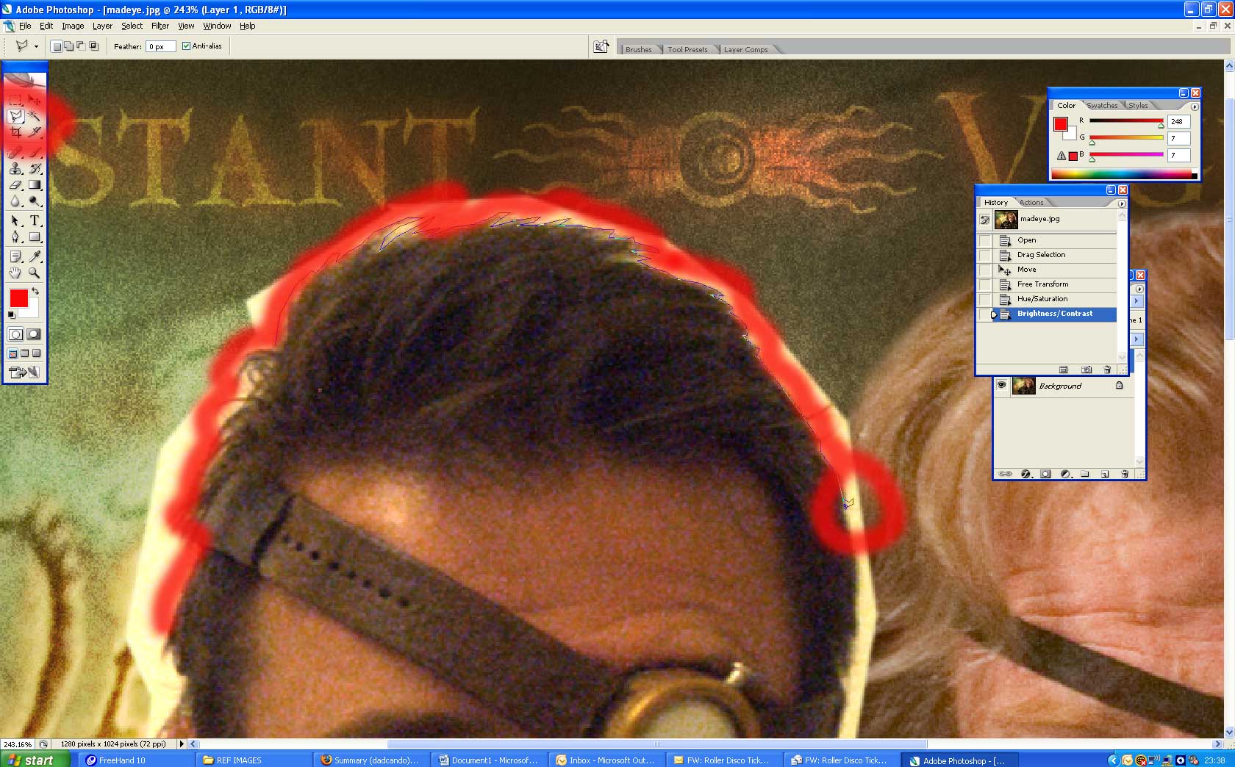
Task: Delete layer using Layers palette trash
Action: 1125,474
